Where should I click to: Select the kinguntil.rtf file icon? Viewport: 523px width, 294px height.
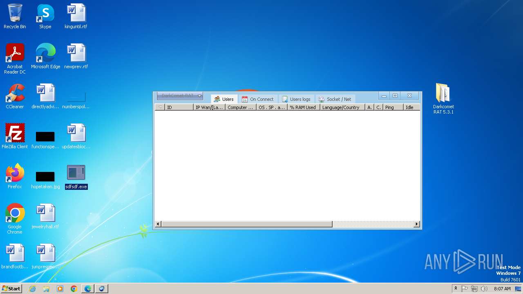coord(76,16)
